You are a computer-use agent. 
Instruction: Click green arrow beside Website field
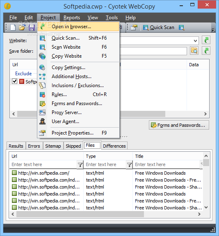206,40
